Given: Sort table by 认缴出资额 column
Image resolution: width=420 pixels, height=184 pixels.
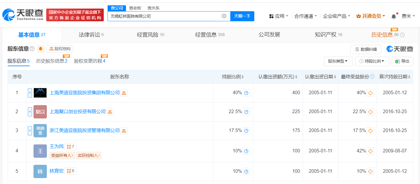Looking at the screenshot, I should (278, 77).
